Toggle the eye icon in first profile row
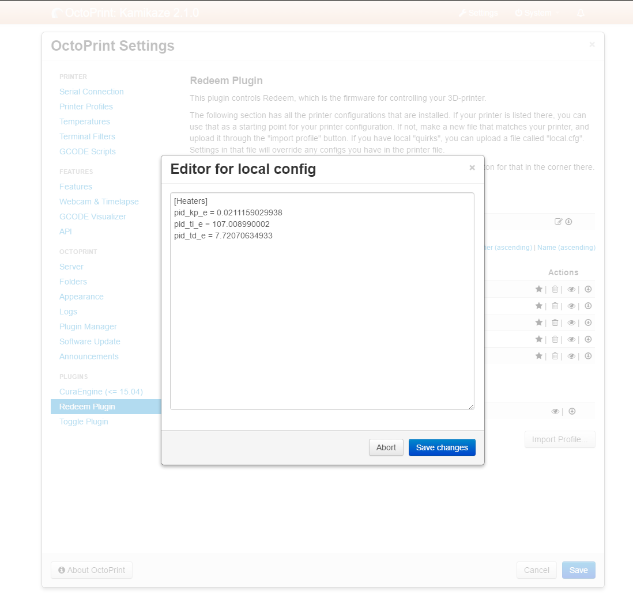633x615 pixels. pyautogui.click(x=571, y=289)
